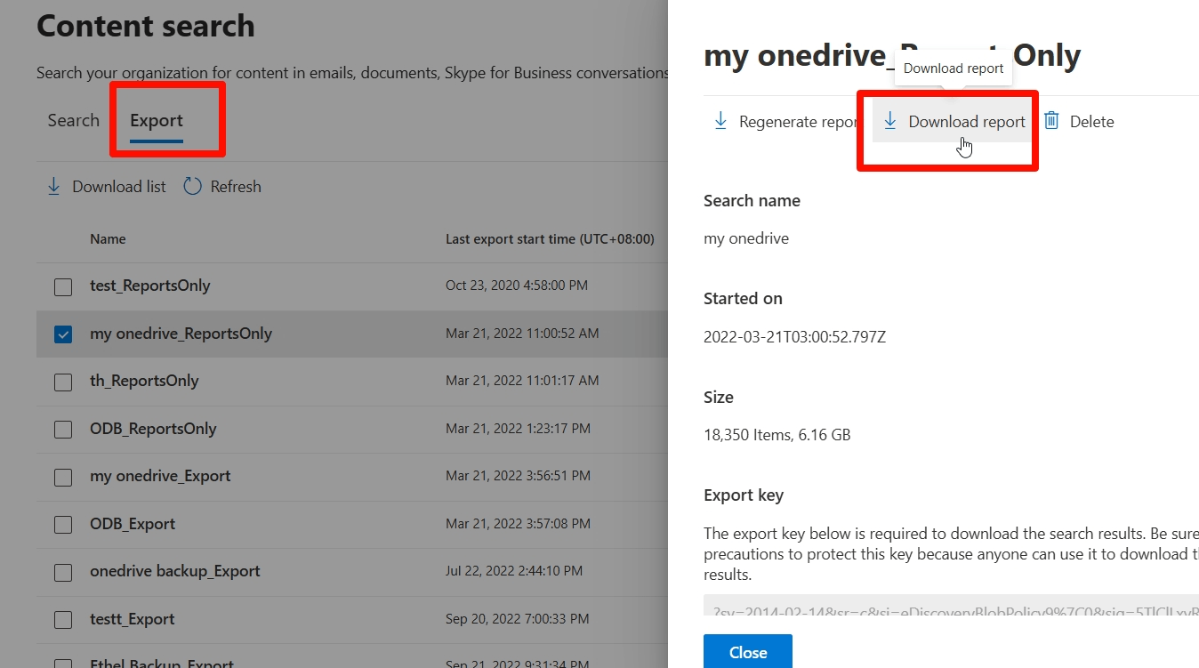
Task: Check the test_ReportsOnly checkbox
Action: point(63,287)
